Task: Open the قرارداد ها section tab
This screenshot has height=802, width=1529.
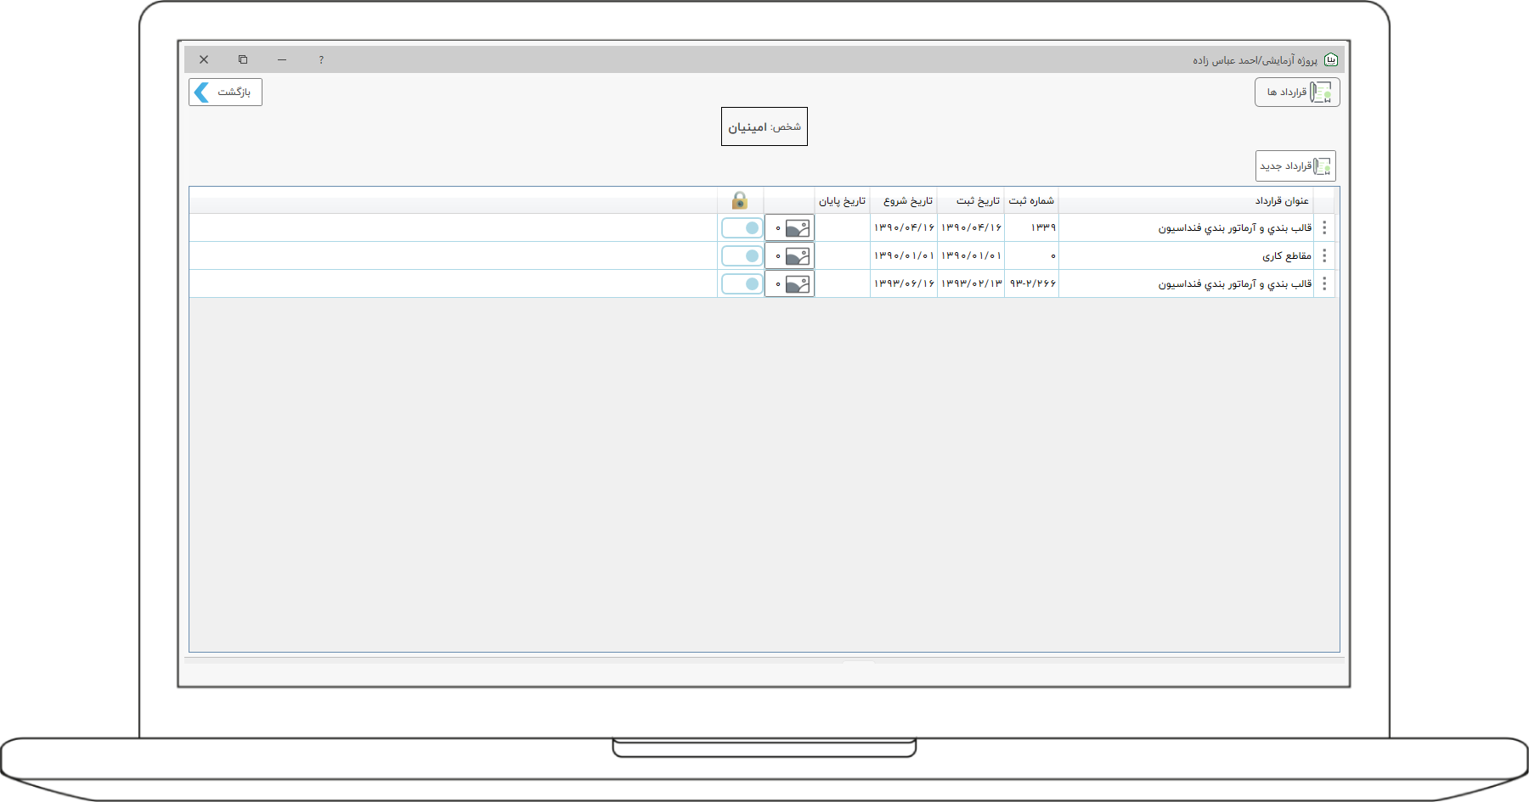Action: click(1297, 92)
